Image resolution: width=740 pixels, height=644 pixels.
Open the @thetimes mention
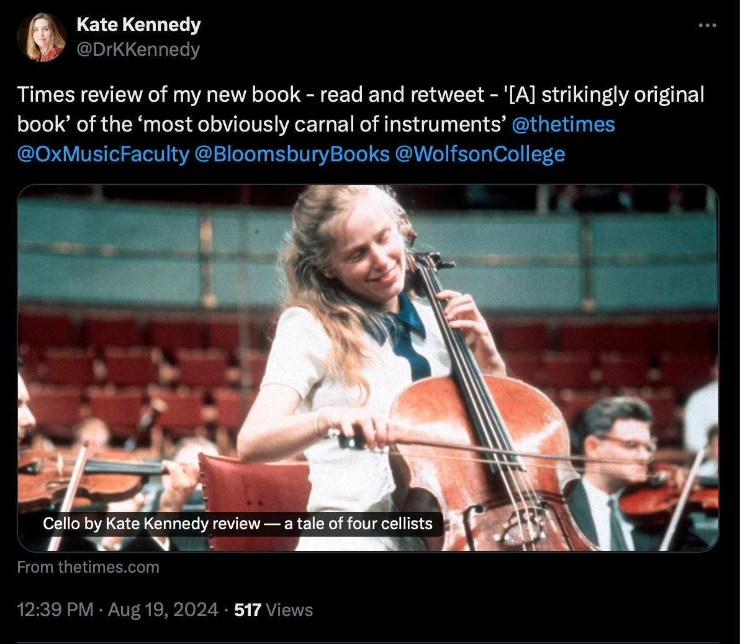pyautogui.click(x=563, y=124)
